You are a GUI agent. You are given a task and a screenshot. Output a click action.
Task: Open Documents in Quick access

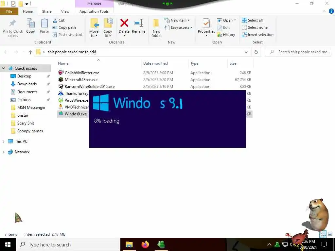[27, 92]
